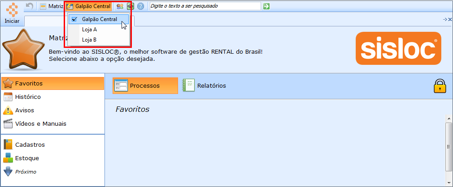The image size is (453, 187).
Task: Click the green arrow search button
Action: pos(266,6)
